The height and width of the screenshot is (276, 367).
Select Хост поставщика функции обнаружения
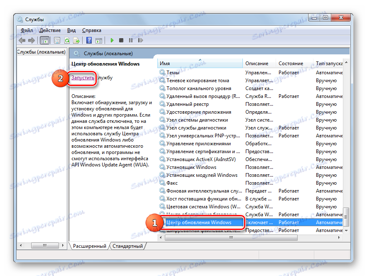pyautogui.click(x=250, y=199)
